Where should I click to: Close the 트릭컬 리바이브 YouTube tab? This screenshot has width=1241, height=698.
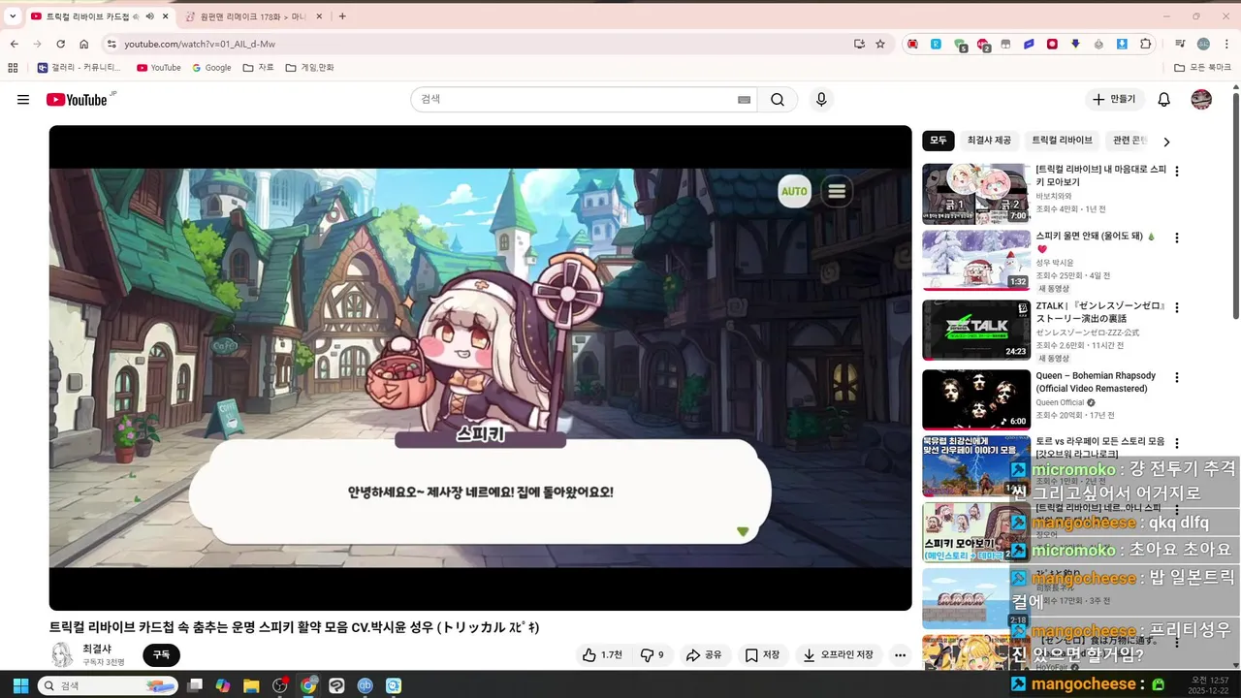166,16
